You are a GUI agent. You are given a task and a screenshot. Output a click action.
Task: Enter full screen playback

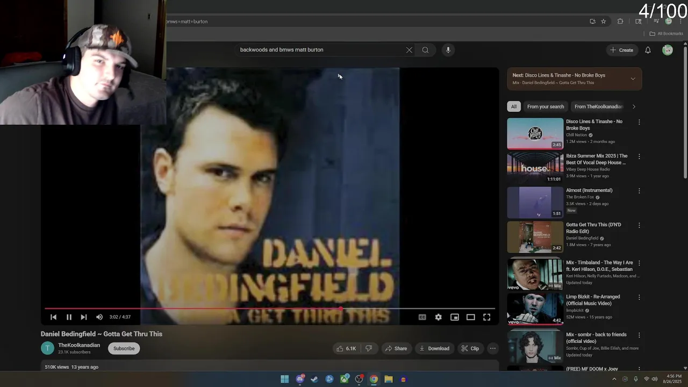[x=487, y=317]
